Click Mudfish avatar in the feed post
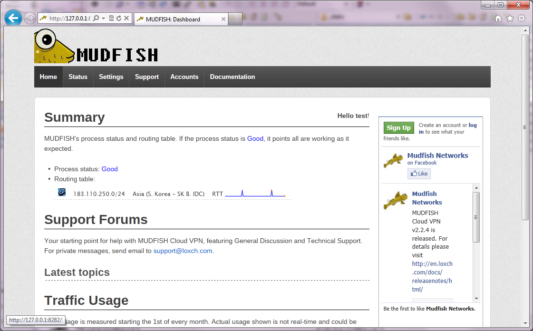 (x=395, y=200)
